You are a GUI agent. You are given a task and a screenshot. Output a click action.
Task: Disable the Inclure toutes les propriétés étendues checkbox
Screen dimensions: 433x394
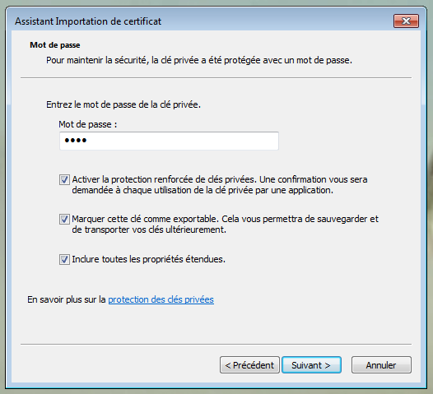click(64, 259)
